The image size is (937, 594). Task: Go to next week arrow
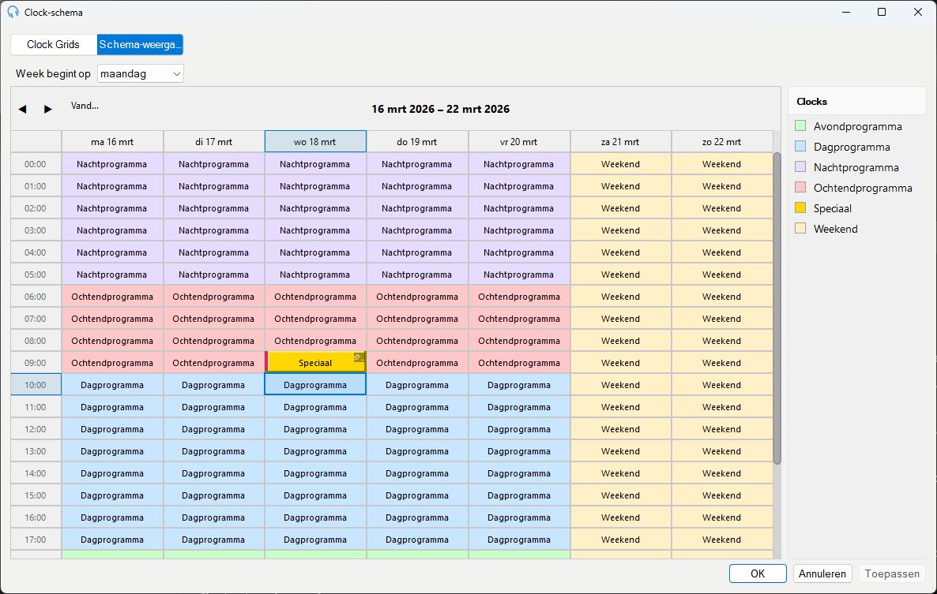click(x=48, y=109)
